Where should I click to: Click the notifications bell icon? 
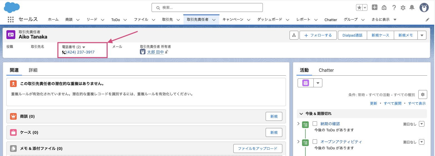click(x=412, y=7)
